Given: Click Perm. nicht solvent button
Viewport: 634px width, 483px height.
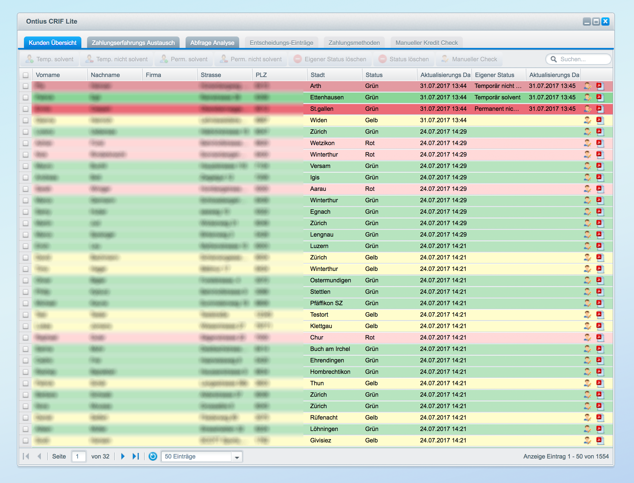Looking at the screenshot, I should point(251,59).
